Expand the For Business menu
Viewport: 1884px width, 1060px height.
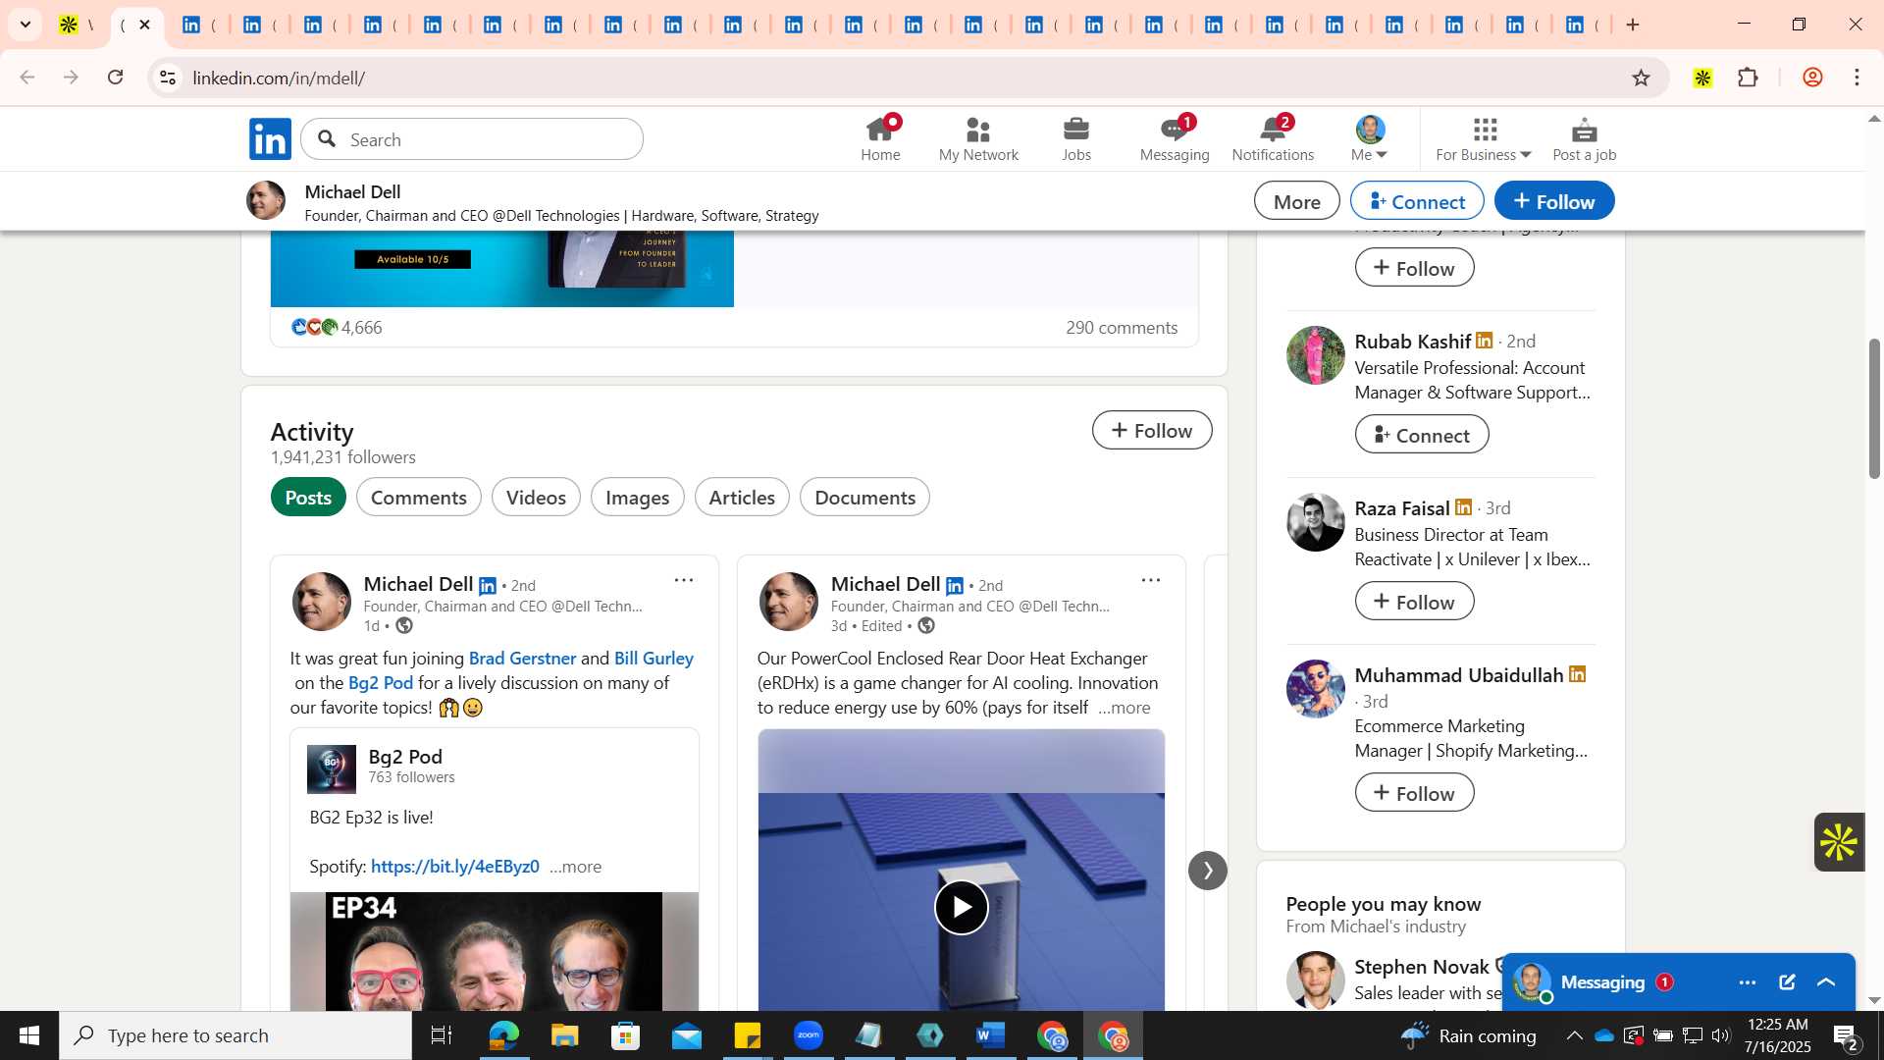click(1483, 139)
